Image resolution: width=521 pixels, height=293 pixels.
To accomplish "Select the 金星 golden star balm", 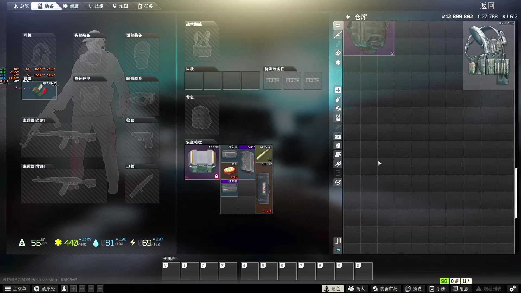I will (x=229, y=171).
